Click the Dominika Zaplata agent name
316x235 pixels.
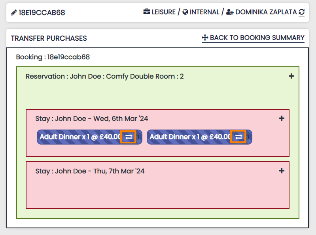pos(266,12)
